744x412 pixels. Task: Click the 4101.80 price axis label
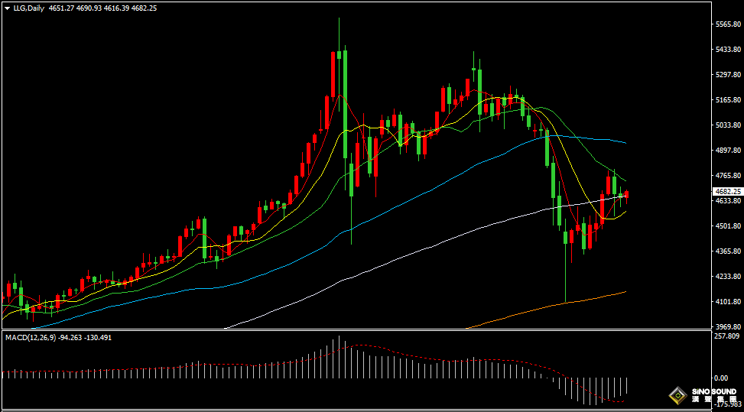[727, 301]
